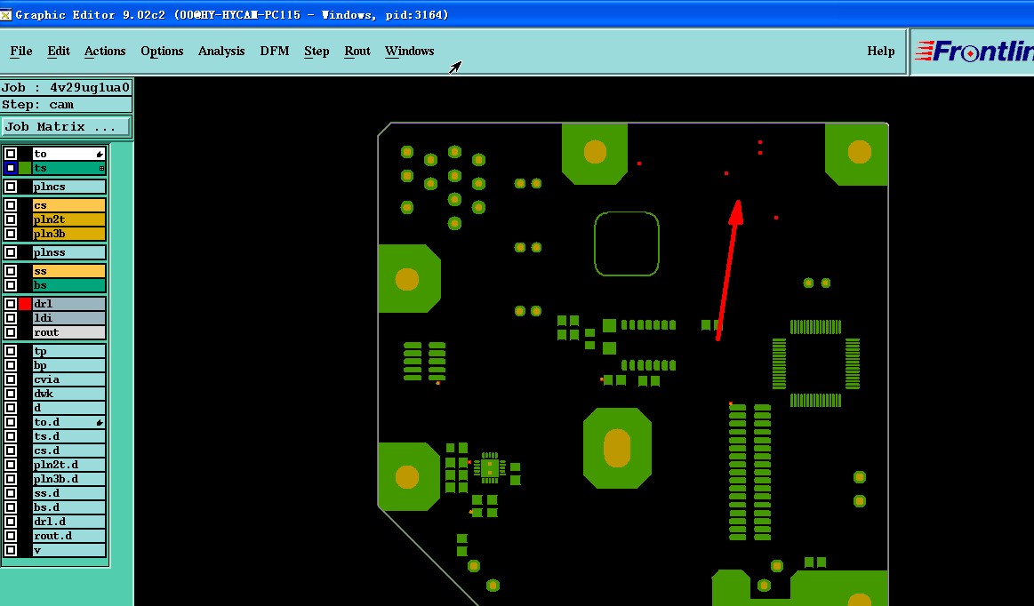Toggle checkbox for layer to

coord(11,154)
